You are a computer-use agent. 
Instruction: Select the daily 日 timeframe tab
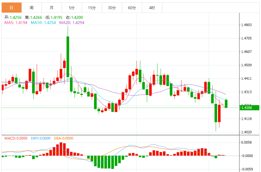12,8
